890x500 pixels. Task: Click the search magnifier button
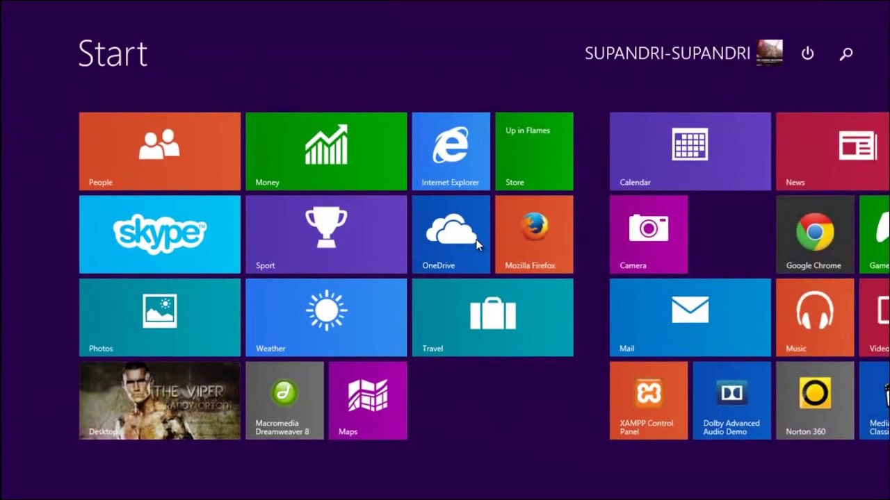point(846,53)
